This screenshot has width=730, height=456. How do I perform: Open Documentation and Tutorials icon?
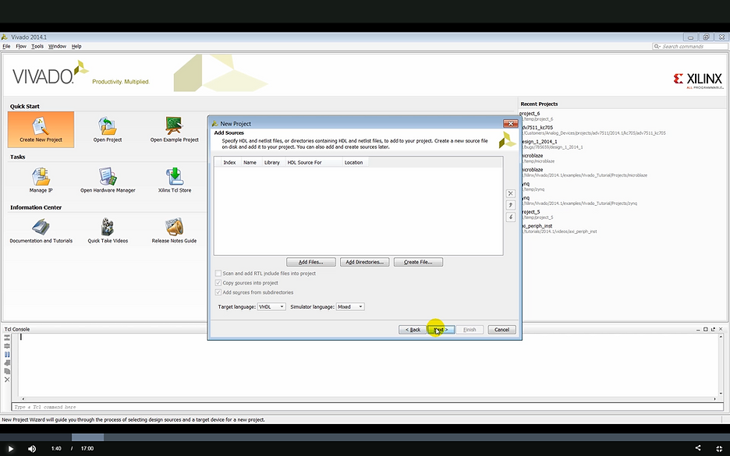point(41,228)
